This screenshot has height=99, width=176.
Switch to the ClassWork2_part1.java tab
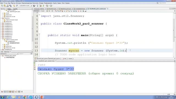pos(66,9)
